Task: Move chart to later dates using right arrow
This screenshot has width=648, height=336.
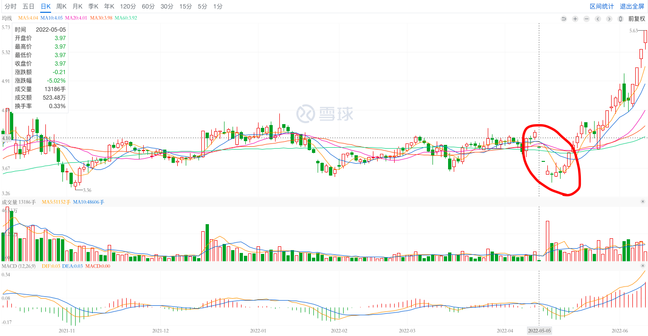Action: (609, 19)
